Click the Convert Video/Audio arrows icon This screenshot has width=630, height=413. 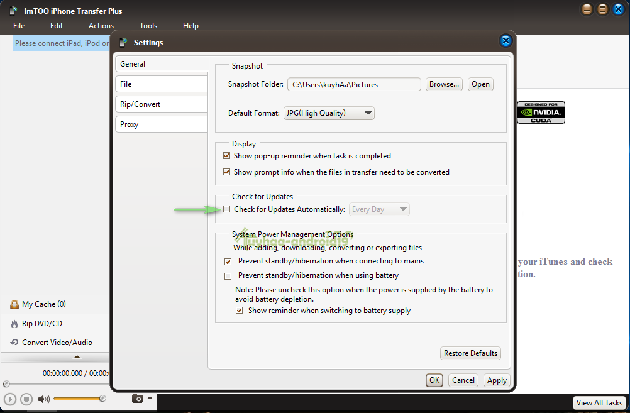click(x=14, y=343)
